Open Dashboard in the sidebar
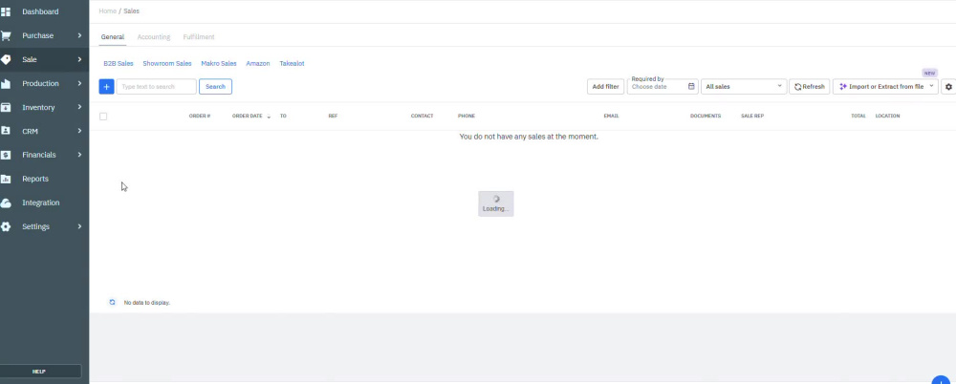Image resolution: width=956 pixels, height=384 pixels. [40, 11]
